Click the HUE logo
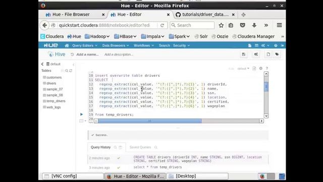This screenshot has width=323, height=182. [x=50, y=45]
